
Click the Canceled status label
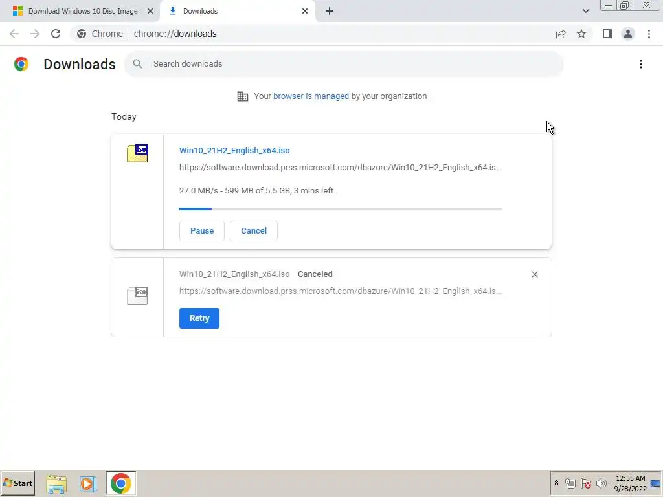315,274
